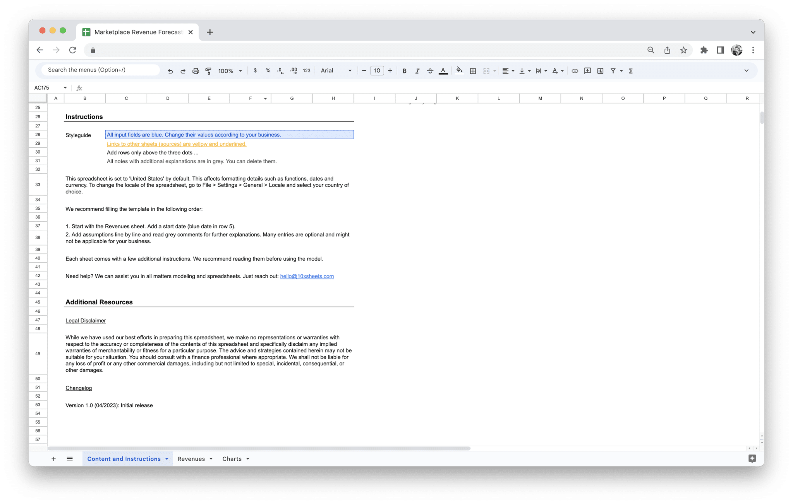Viewport: 793px width, 504px height.
Task: Insert a comment via toolbar icon
Action: click(x=587, y=70)
